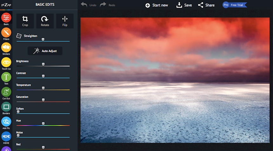Screen dimensions: 273x151
Task: Click Redo in the top bar
Action: (x=108, y=5)
